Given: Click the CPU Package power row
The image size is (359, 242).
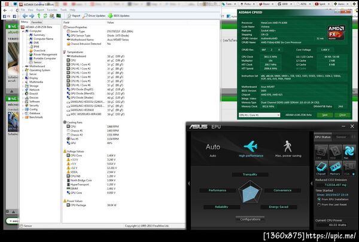Looking at the screenshot, I should coord(92,205).
